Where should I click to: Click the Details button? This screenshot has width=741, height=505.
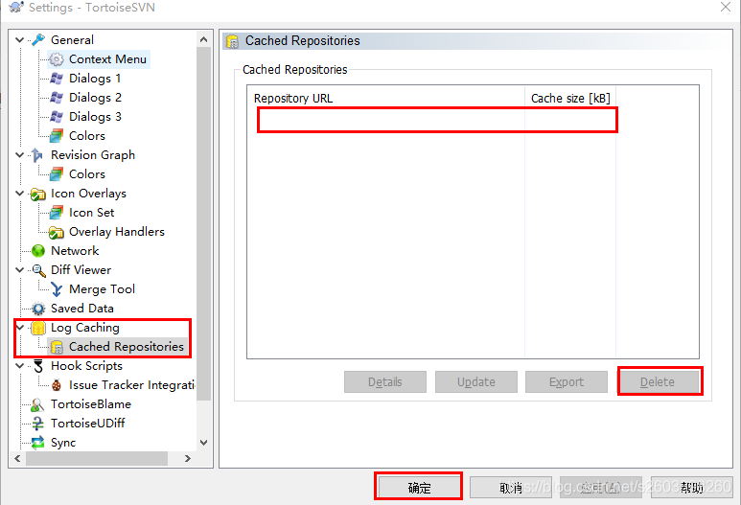tap(385, 381)
